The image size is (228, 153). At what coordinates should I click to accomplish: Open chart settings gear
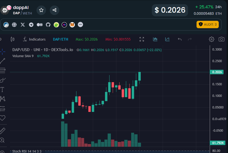pos(211,39)
